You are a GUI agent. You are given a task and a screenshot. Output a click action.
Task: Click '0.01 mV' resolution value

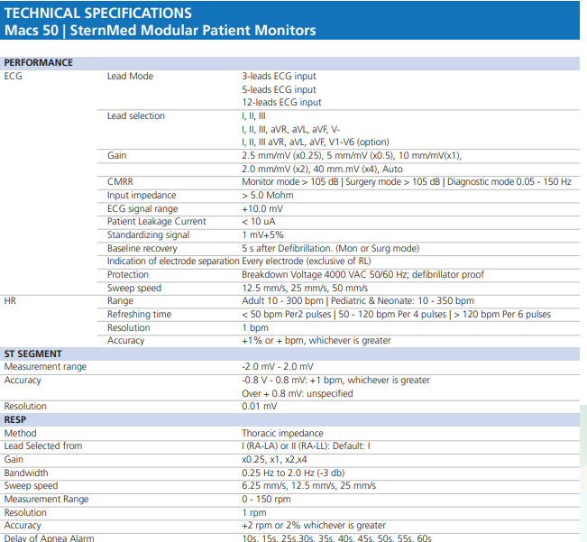[260, 407]
